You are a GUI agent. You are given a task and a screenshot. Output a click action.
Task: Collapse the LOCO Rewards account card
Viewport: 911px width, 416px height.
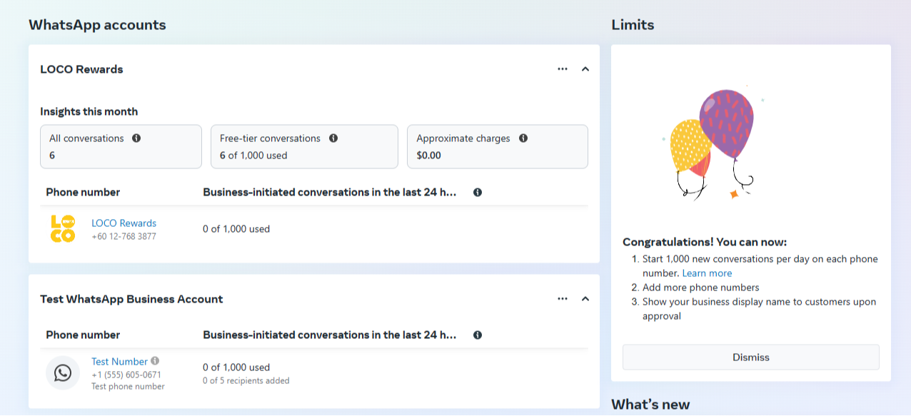tap(585, 69)
